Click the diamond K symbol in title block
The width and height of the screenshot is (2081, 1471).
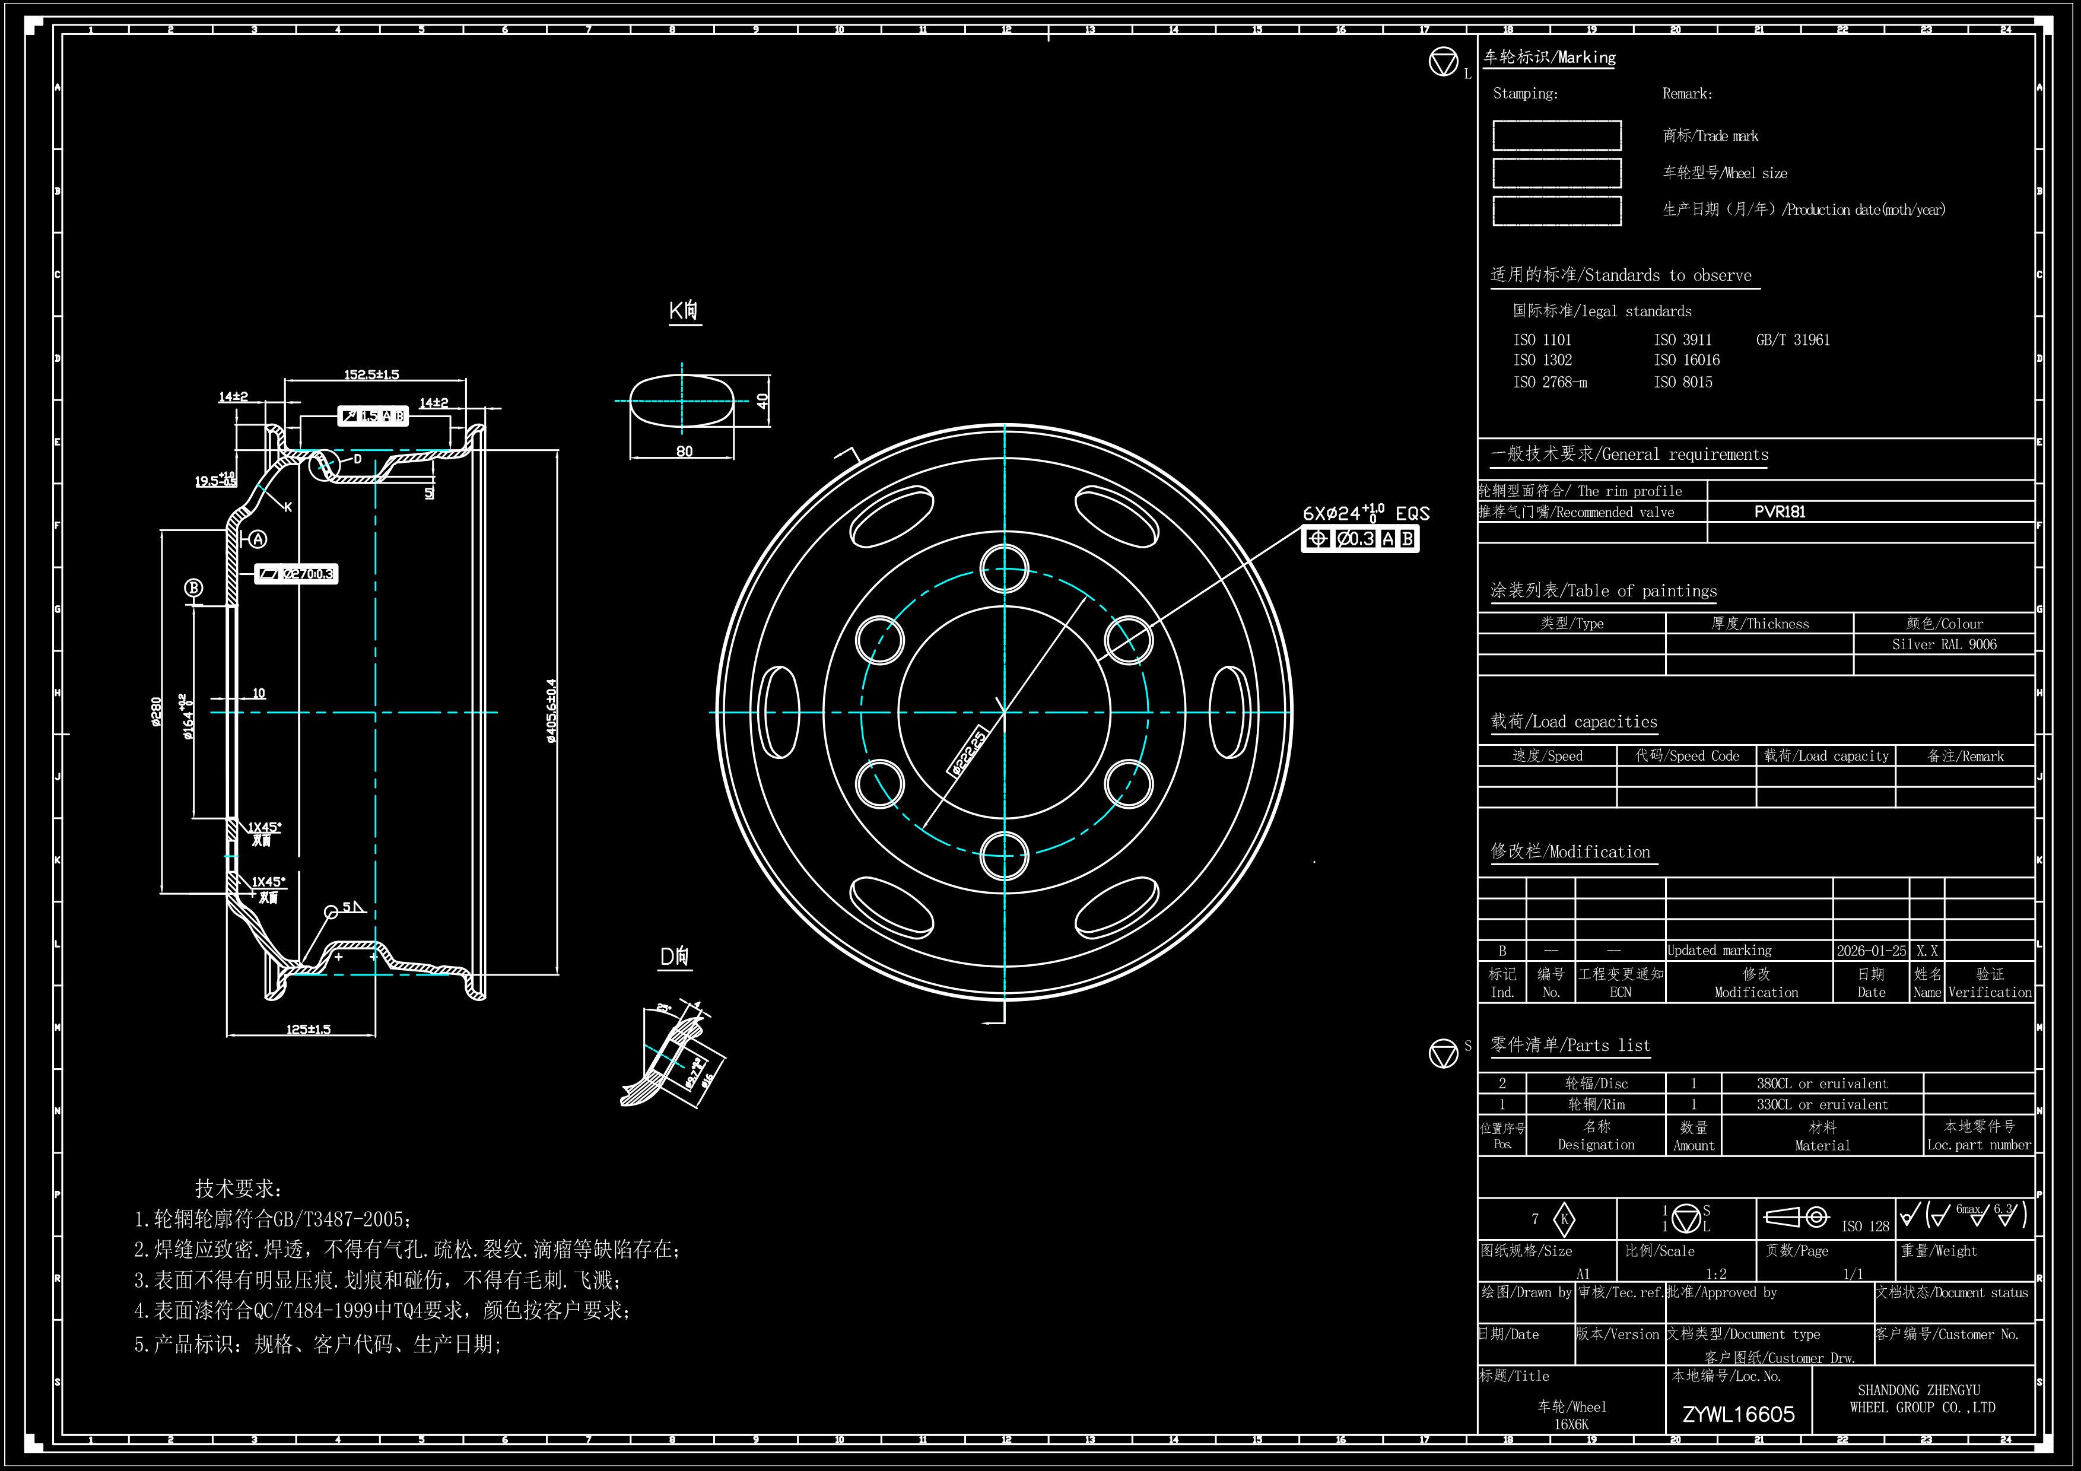point(1564,1219)
